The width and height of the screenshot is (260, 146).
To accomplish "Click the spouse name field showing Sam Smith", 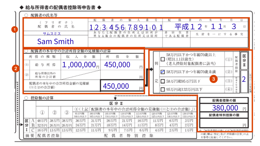I will 55,41.
